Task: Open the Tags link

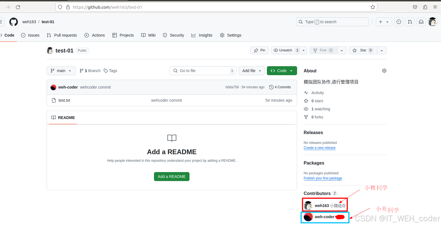Action: (x=110, y=71)
